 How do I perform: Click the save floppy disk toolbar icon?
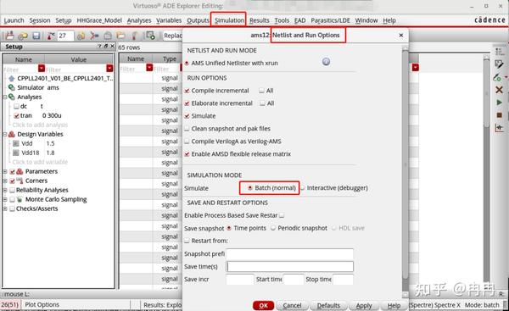click(x=36, y=36)
